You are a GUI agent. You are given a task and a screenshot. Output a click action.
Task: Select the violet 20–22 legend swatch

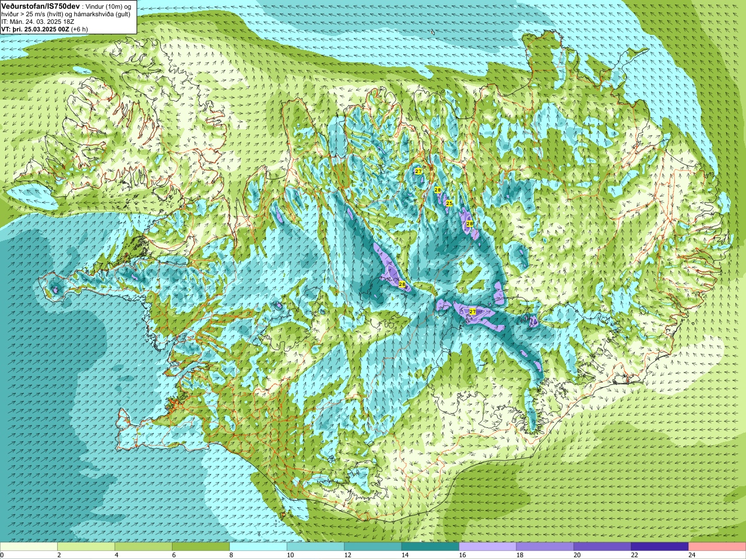point(603,547)
